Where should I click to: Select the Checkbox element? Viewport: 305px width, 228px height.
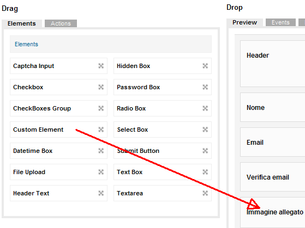[x=58, y=87]
